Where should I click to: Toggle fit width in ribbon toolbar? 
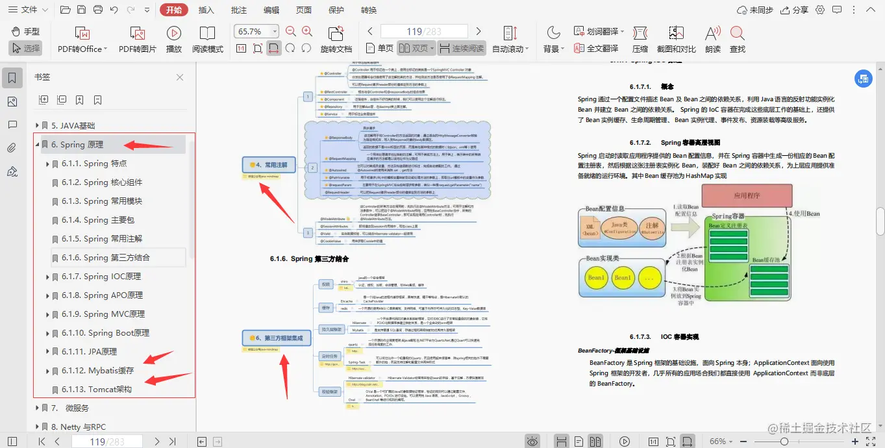point(274,49)
